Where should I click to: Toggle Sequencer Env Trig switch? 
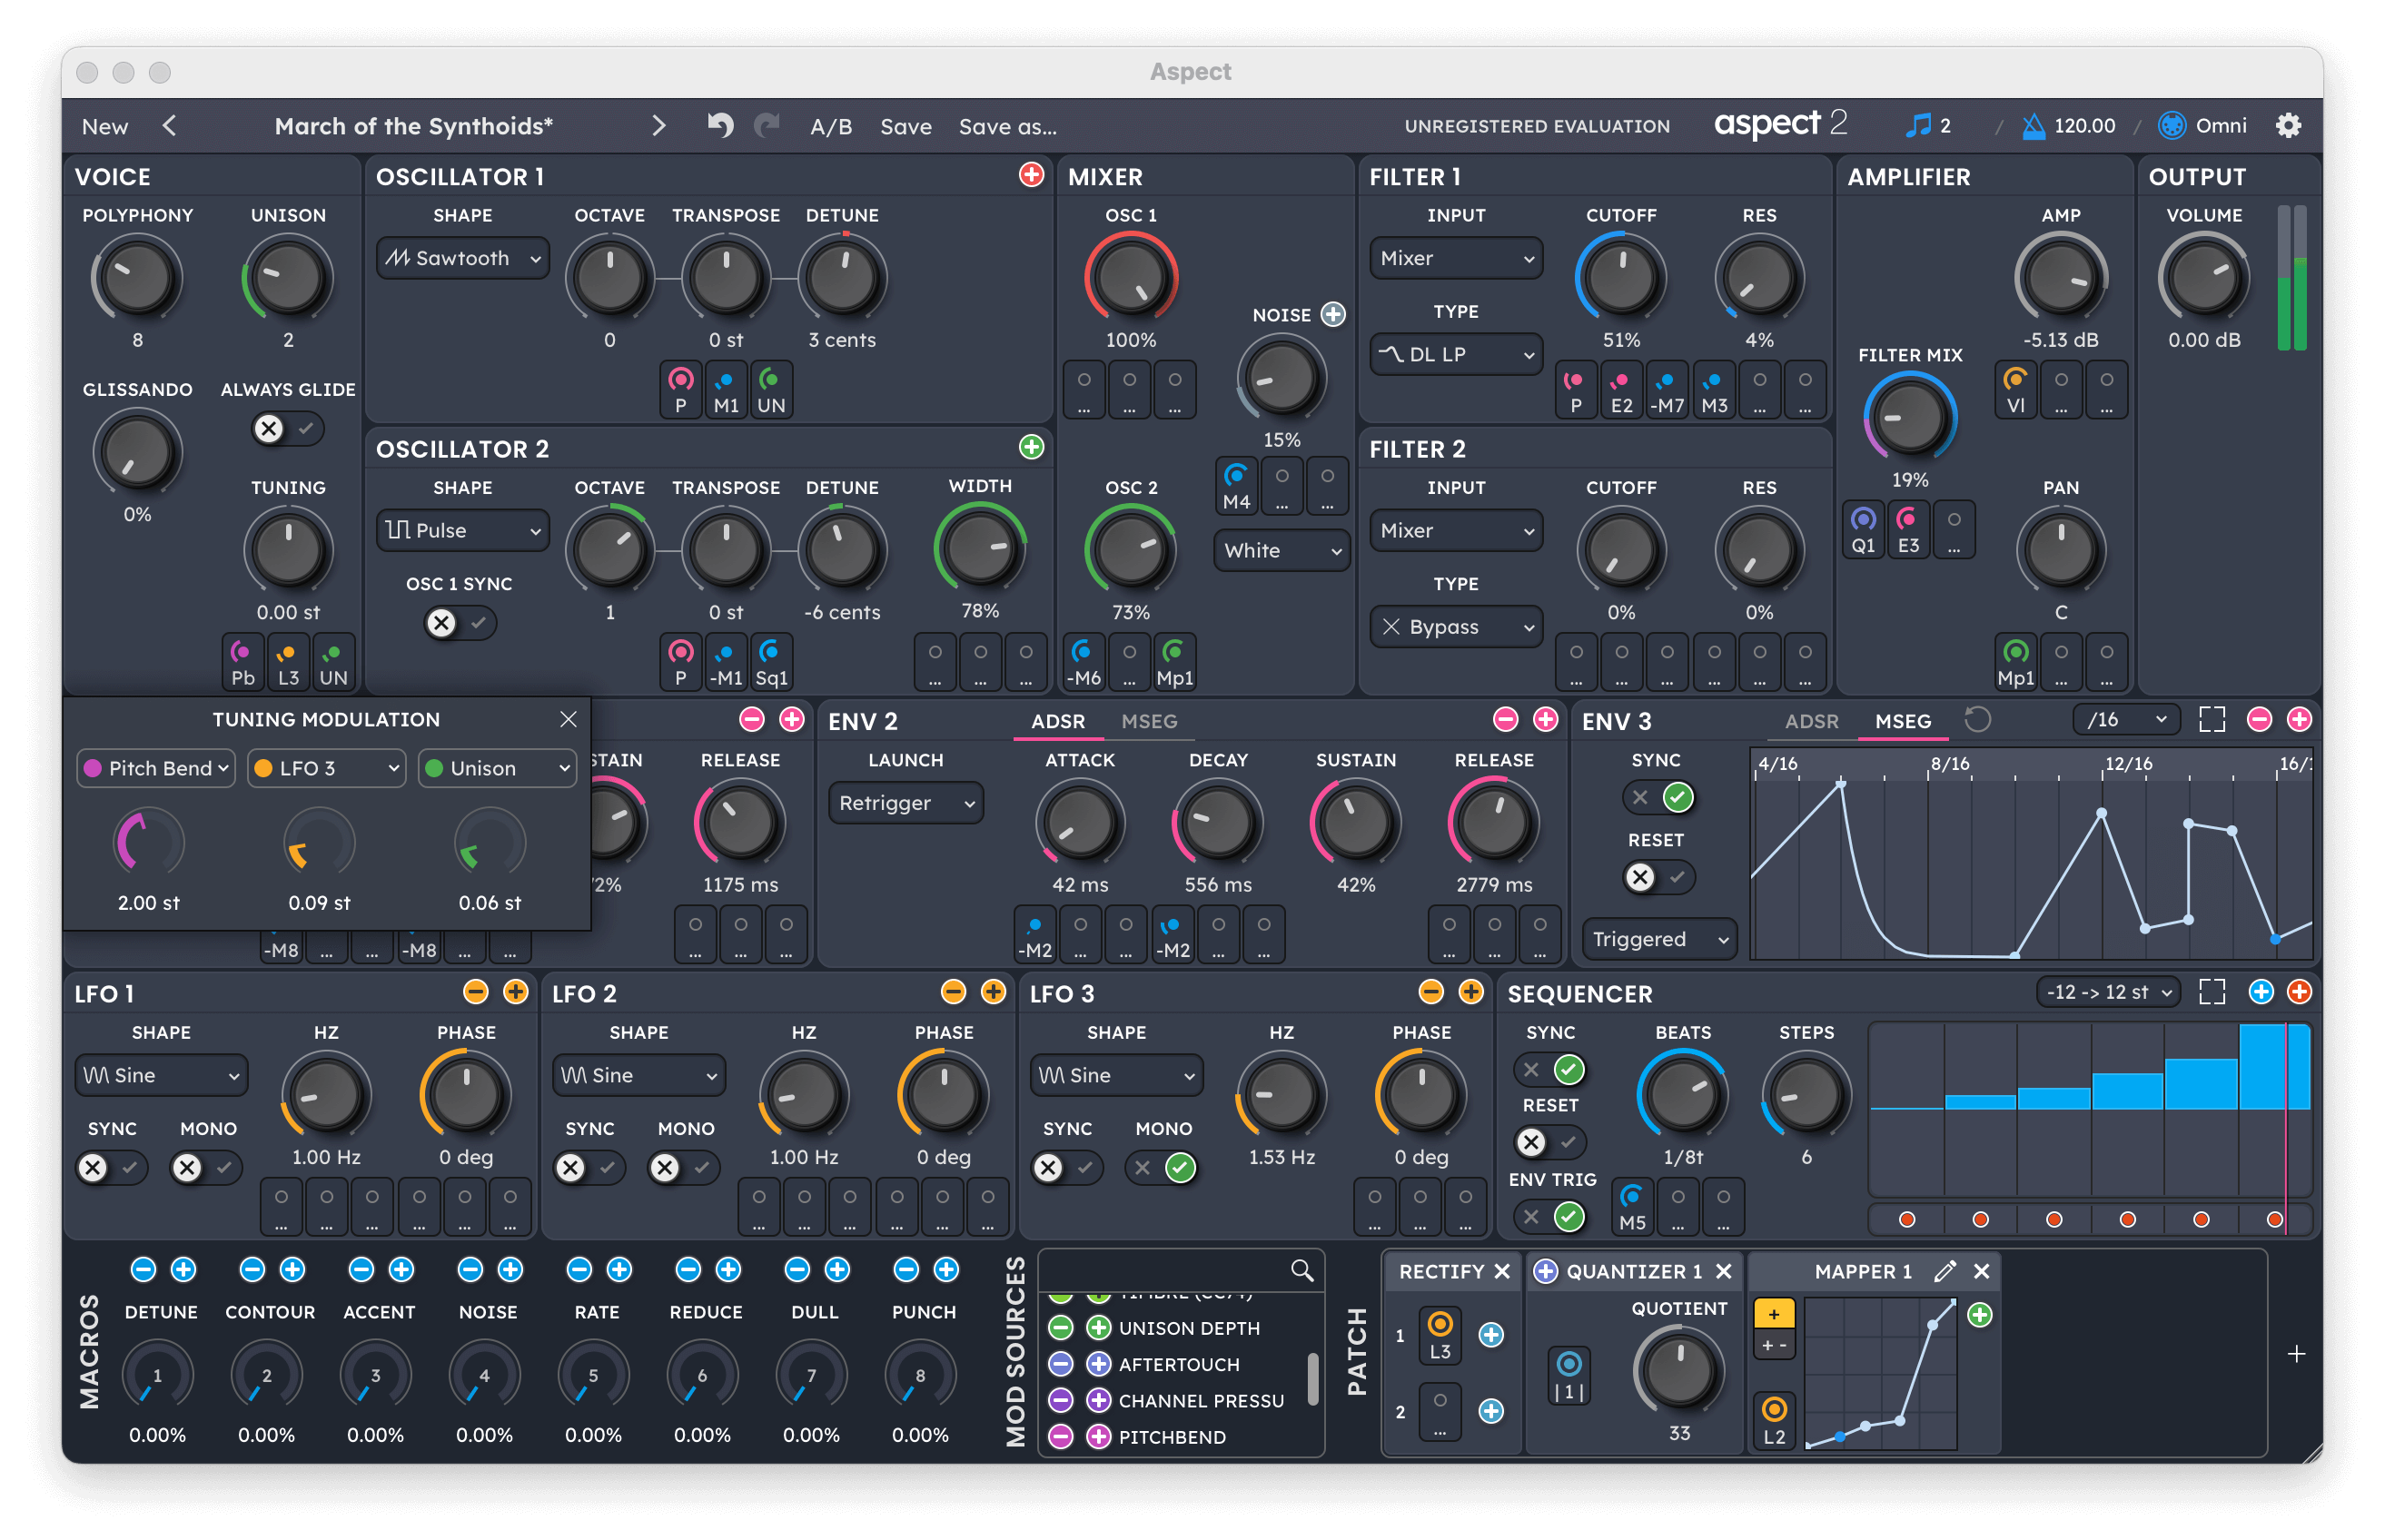click(1549, 1216)
